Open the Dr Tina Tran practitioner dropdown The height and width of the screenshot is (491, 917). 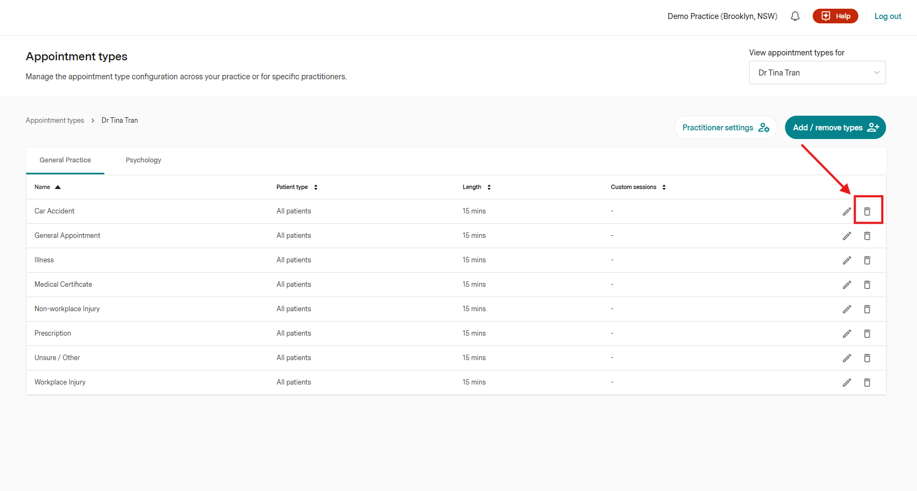coord(817,73)
